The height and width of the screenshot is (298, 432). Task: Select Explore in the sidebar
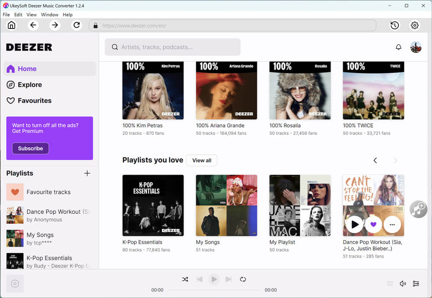30,85
